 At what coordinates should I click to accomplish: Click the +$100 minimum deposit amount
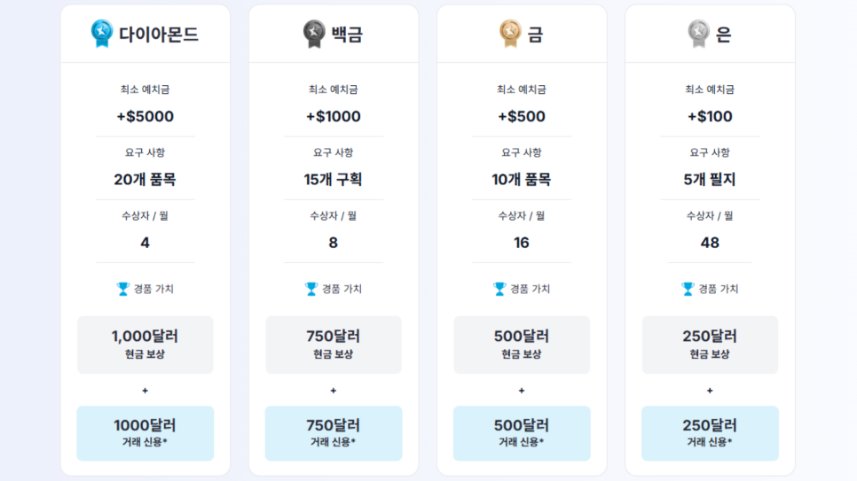710,117
